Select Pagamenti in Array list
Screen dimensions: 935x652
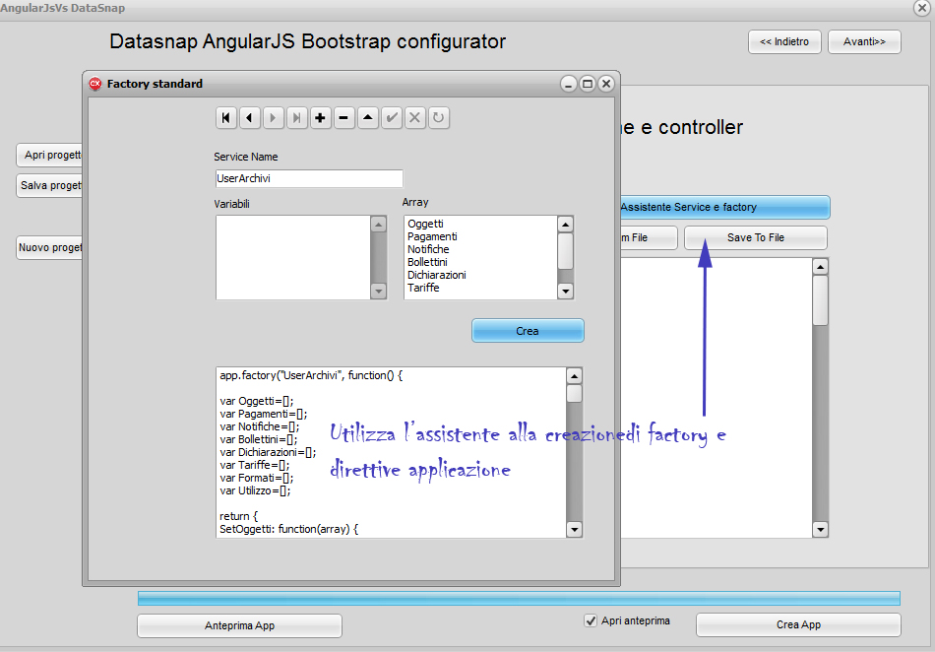[x=432, y=236]
